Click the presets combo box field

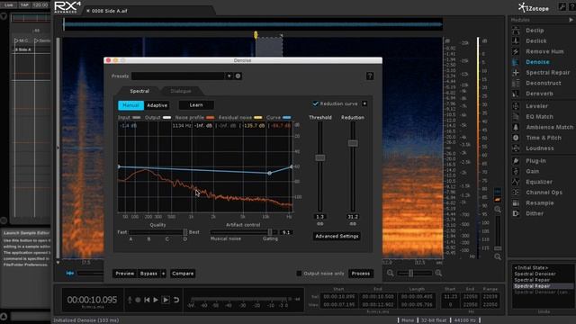[x=178, y=76]
